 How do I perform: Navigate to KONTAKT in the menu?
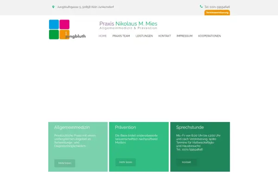point(164,36)
